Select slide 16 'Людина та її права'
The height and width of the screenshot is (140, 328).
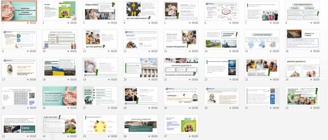tap(303, 39)
